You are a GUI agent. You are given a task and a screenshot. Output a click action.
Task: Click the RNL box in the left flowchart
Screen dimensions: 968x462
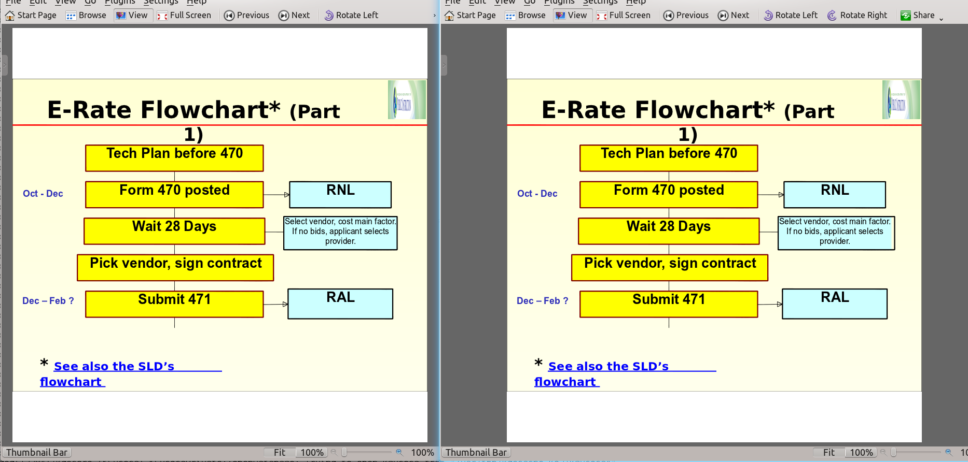[x=340, y=195]
